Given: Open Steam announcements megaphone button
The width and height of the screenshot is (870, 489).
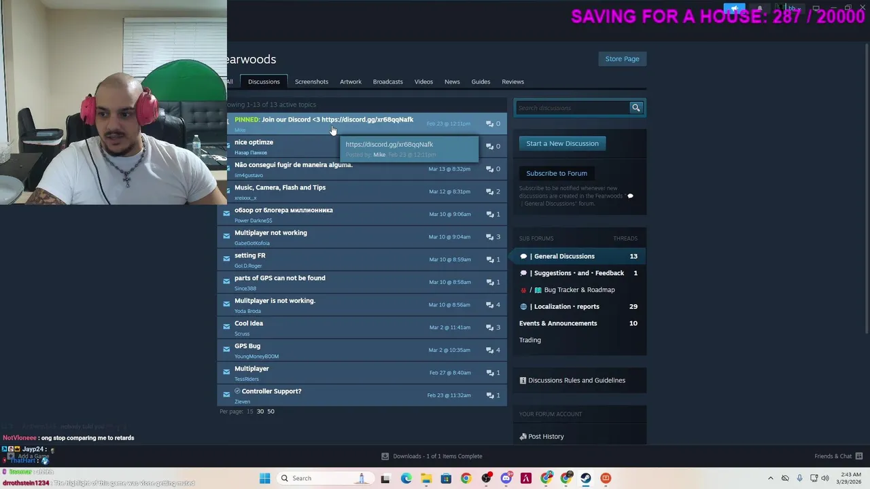Looking at the screenshot, I should [x=734, y=9].
